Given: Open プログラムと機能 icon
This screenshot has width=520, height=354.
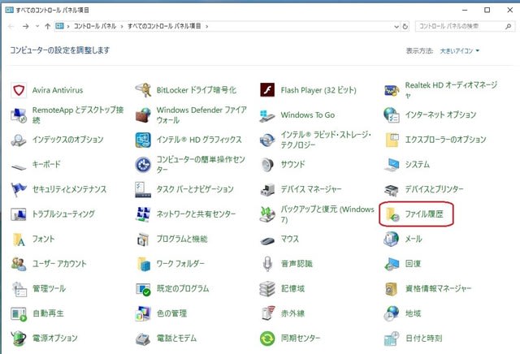Looking at the screenshot, I should point(143,240).
